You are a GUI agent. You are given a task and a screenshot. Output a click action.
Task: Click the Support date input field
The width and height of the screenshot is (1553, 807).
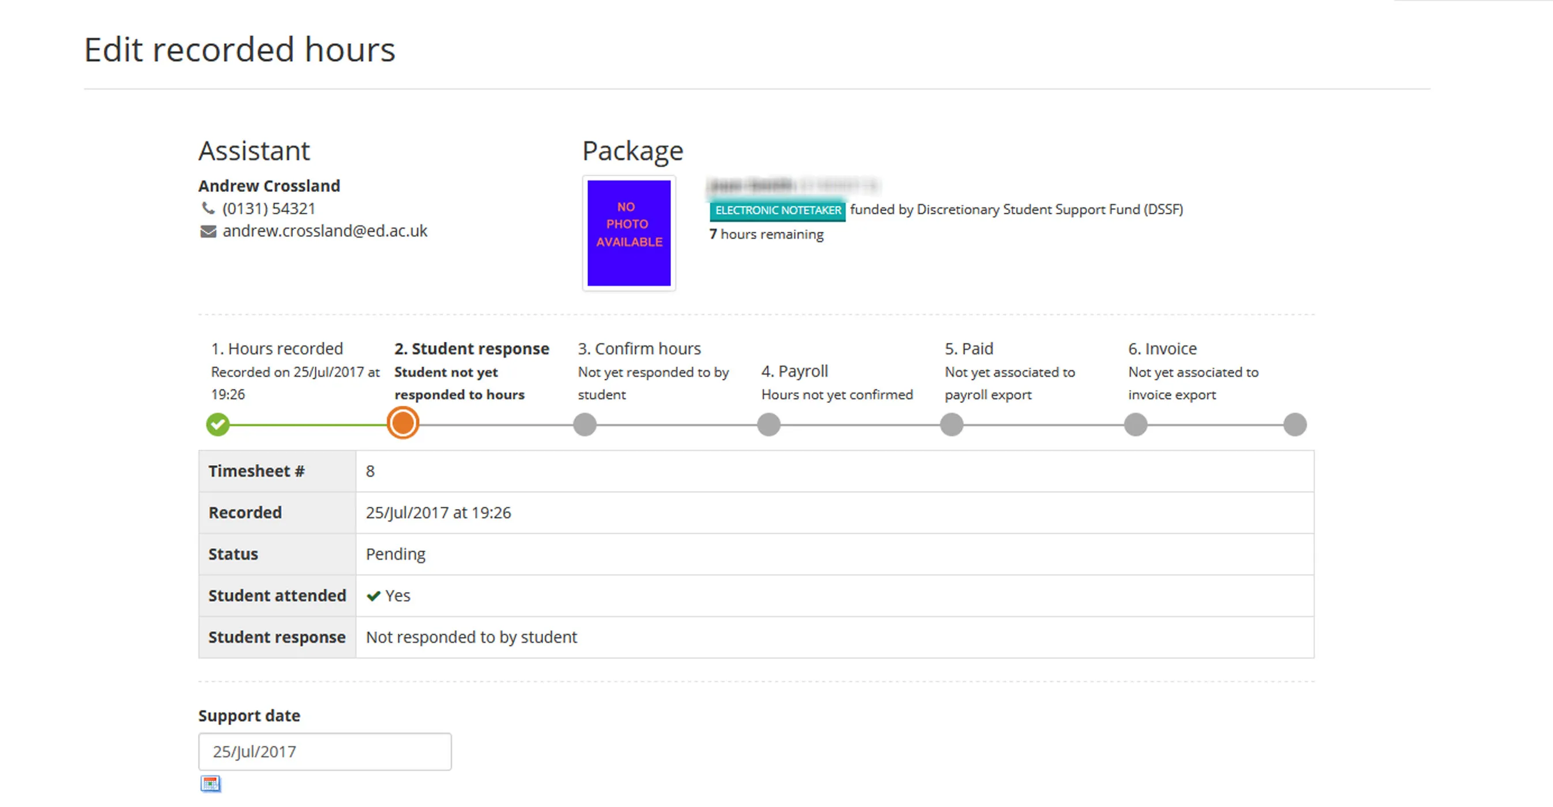(x=325, y=751)
